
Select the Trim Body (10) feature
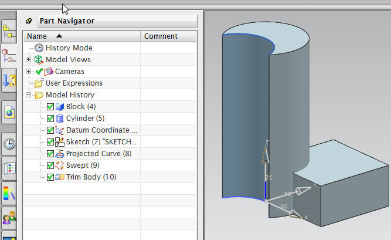click(91, 177)
